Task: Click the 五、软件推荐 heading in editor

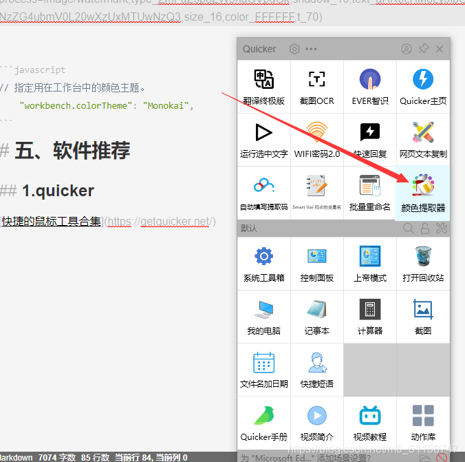Action: pos(72,150)
